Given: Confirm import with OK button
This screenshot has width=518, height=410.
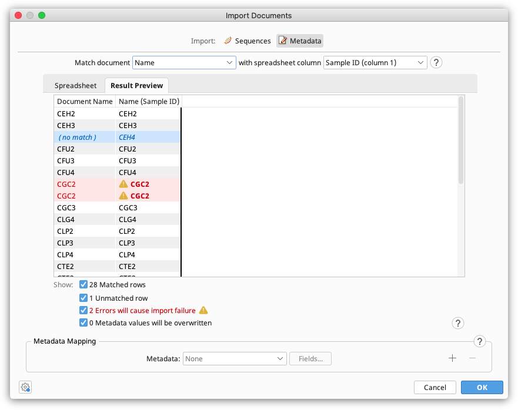Looking at the screenshot, I should [x=482, y=387].
